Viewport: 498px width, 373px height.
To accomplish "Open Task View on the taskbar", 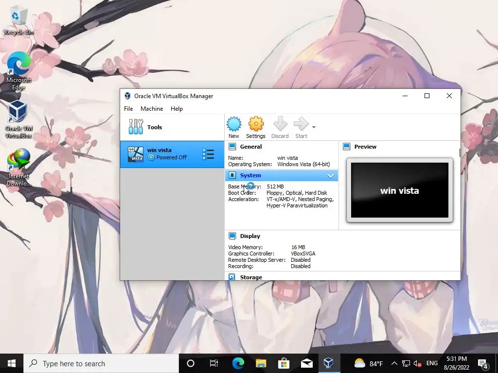I will click(x=214, y=363).
